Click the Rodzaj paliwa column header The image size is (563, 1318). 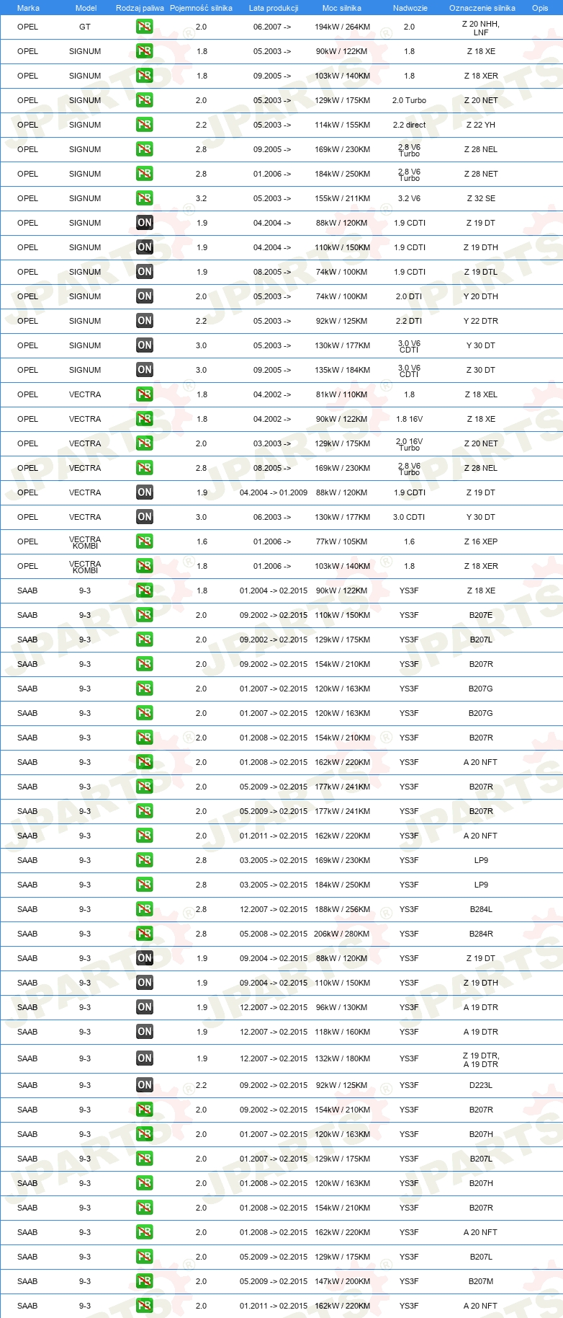point(140,8)
